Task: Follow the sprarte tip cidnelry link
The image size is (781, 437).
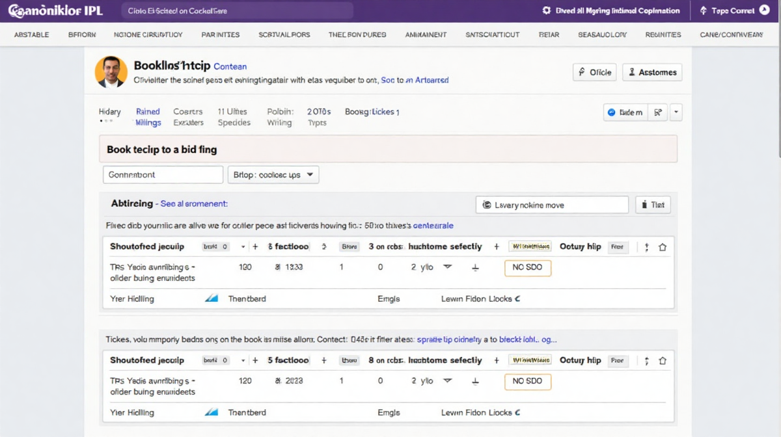Action: 449,339
